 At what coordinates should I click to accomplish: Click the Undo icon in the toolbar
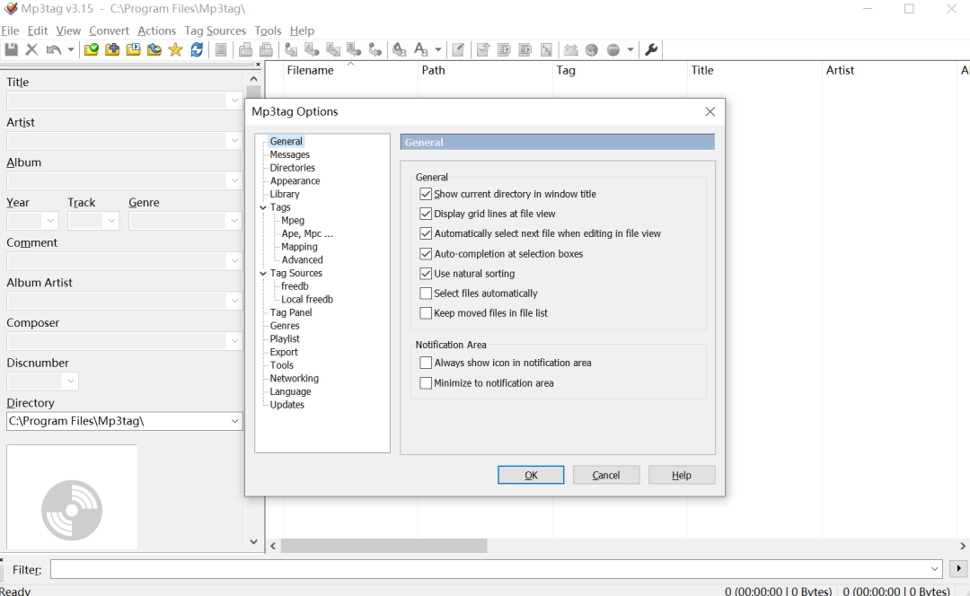[x=54, y=49]
